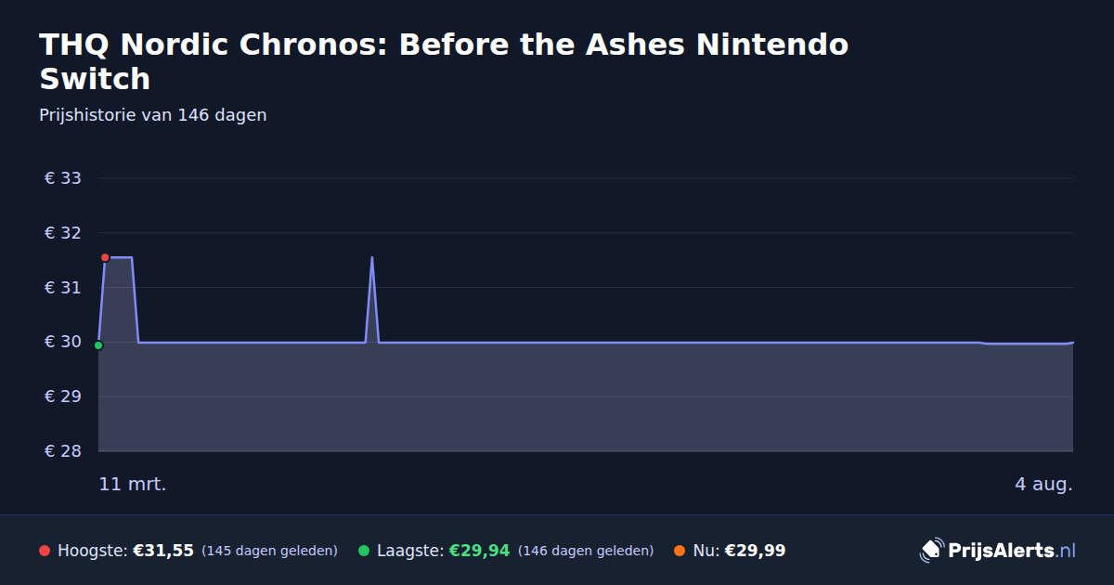Click the green Laagste legend dot
This screenshot has height=585, width=1114.
[364, 551]
